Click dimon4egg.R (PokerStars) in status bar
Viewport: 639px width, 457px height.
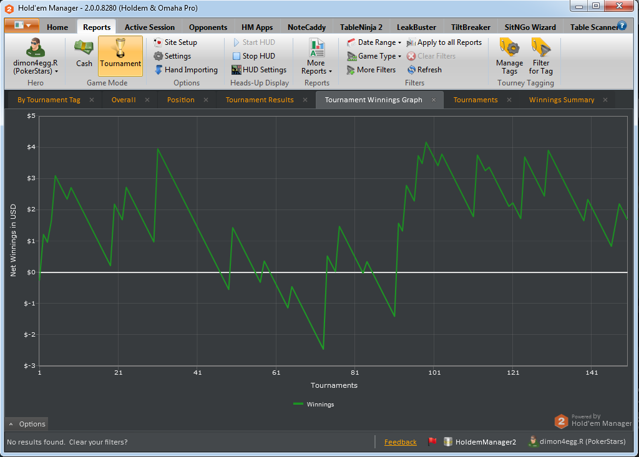577,441
